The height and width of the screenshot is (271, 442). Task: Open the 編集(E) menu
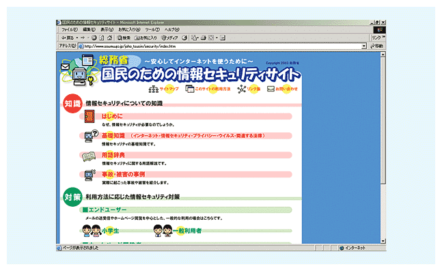click(89, 29)
